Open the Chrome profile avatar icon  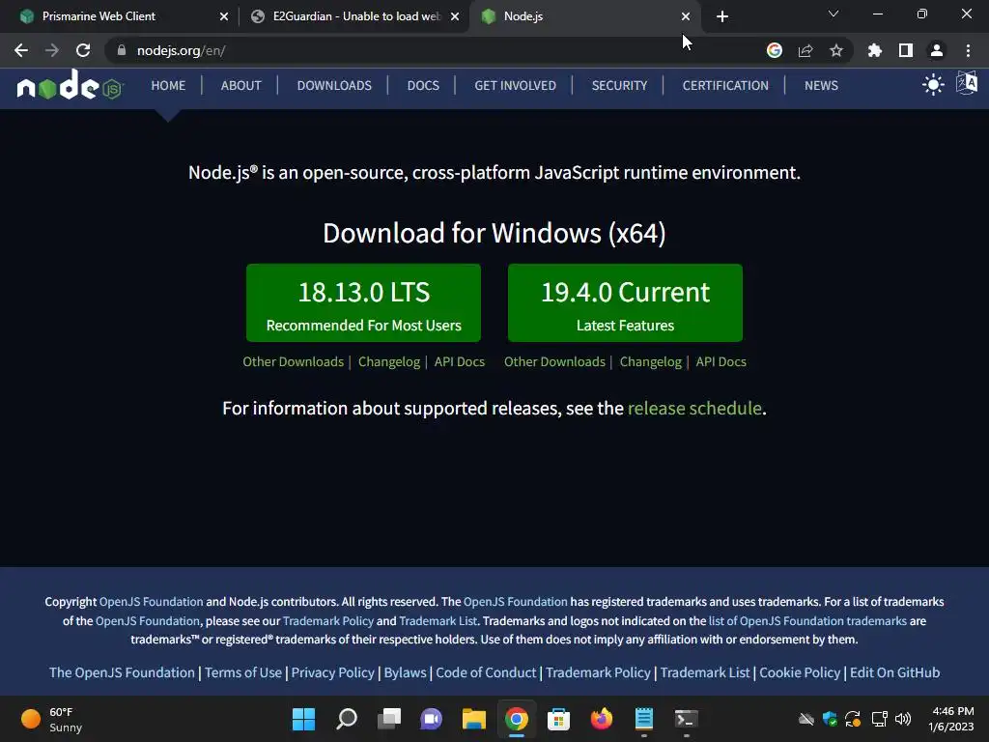coord(937,50)
